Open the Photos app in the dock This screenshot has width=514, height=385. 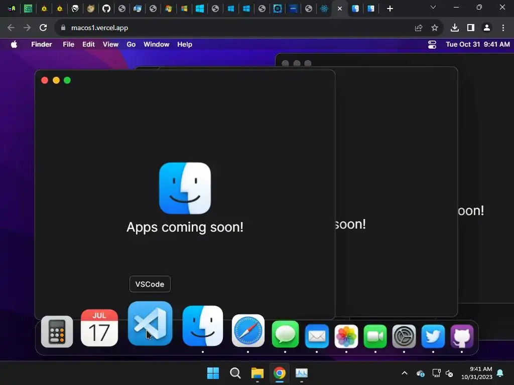[346, 336]
